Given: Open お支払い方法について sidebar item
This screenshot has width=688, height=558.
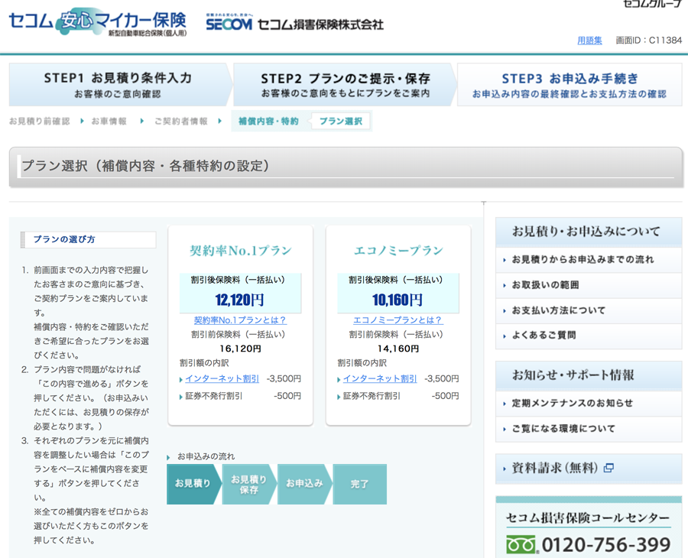Looking at the screenshot, I should [x=558, y=310].
